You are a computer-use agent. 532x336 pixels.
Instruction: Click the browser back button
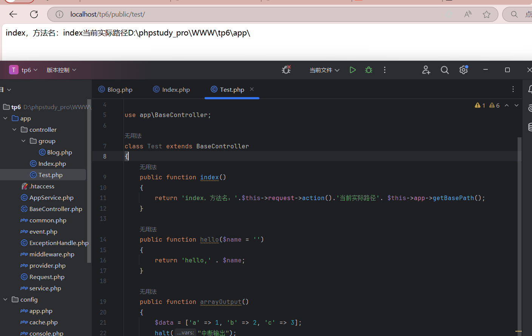click(x=13, y=14)
